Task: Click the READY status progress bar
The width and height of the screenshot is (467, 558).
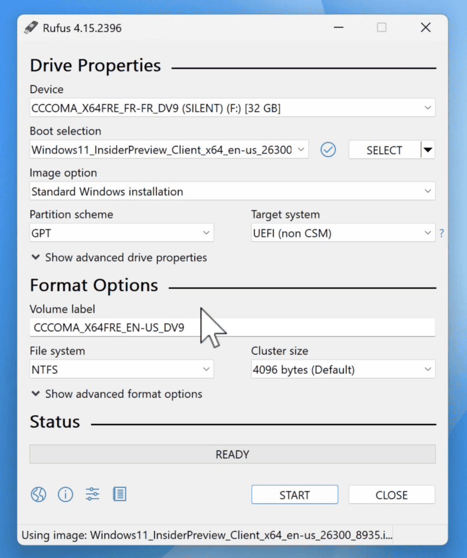Action: coord(232,454)
